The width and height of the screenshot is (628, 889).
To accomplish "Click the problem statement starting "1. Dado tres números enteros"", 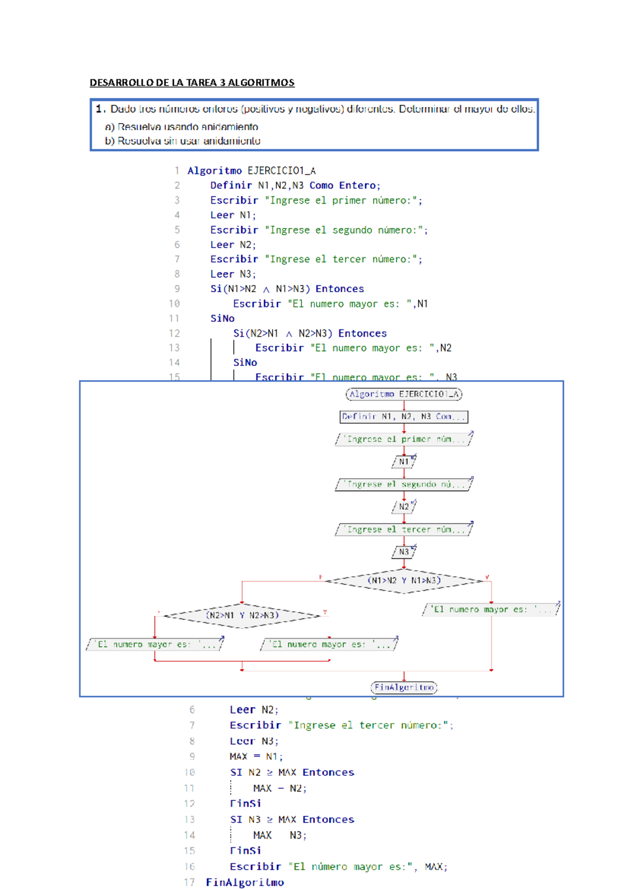I will (x=315, y=109).
